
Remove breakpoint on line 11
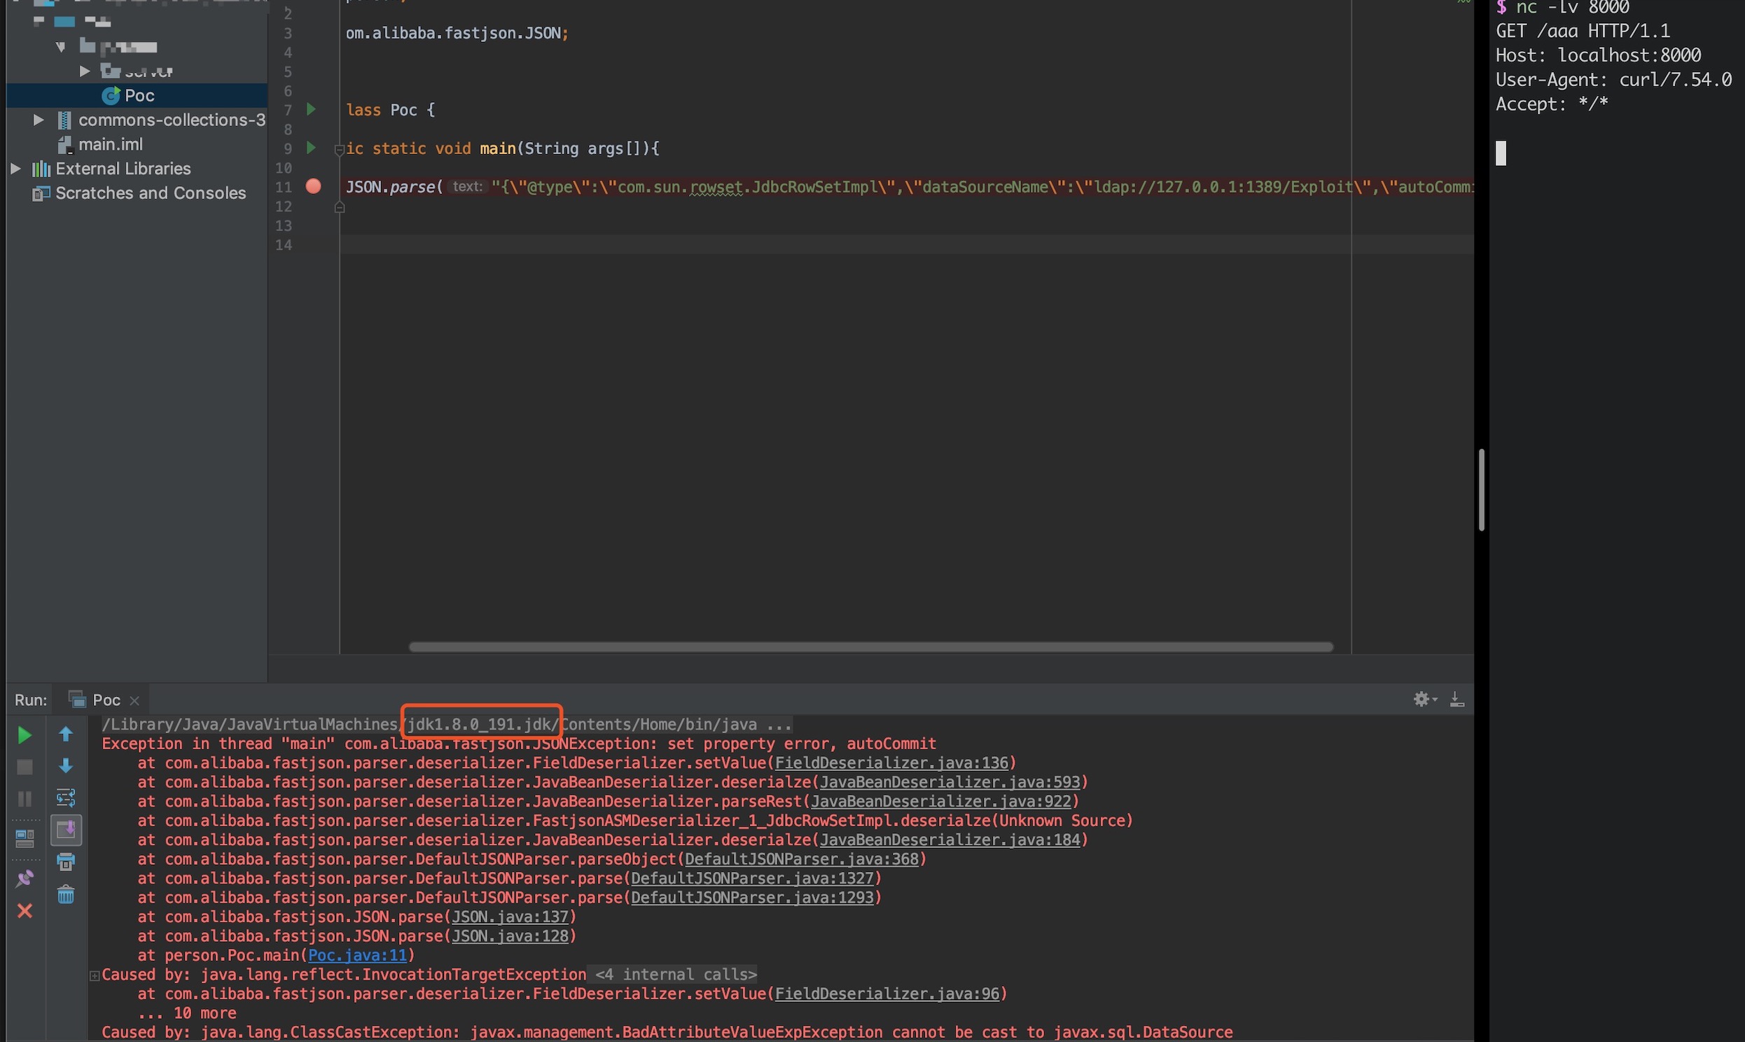tap(314, 187)
